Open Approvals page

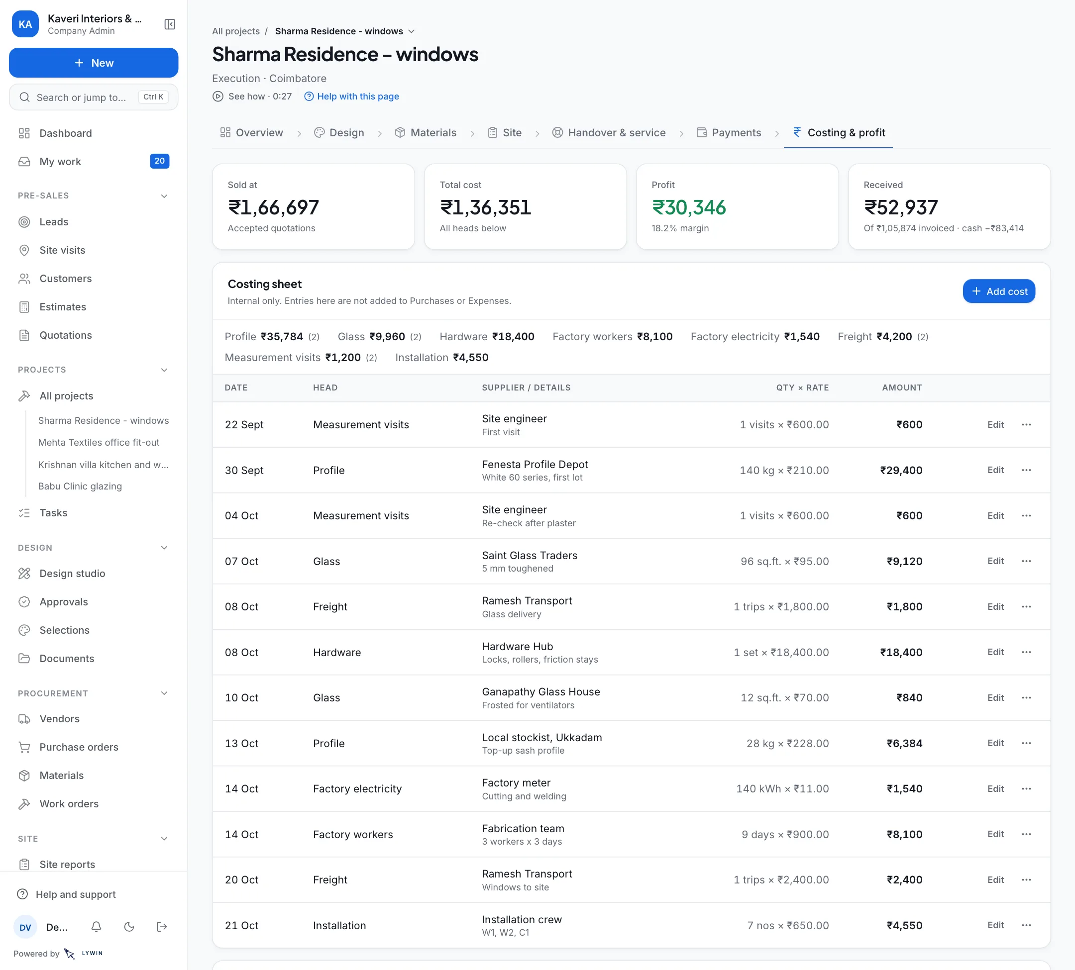tap(94, 602)
